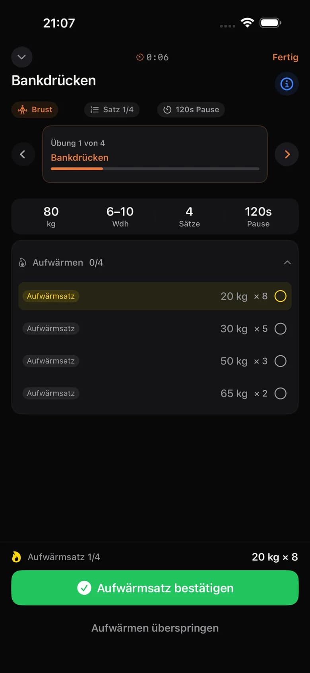The height and width of the screenshot is (673, 310).
Task: Tap the flame icon beside Aufwärmen
Action: tap(23, 262)
